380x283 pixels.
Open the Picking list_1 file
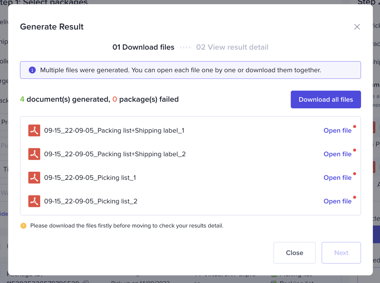(337, 178)
